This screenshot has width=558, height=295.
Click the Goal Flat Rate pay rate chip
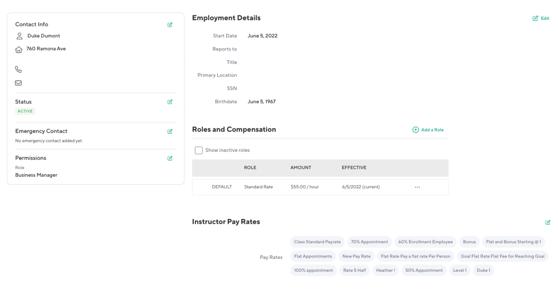pos(502,256)
